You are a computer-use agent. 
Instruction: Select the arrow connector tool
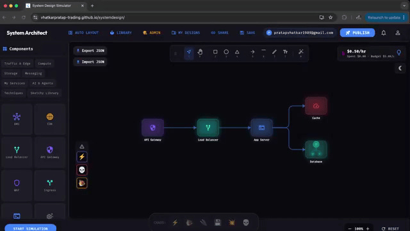[252, 52]
